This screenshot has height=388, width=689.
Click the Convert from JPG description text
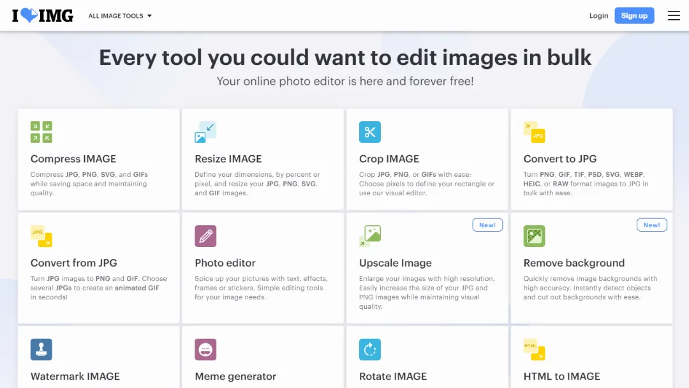[x=98, y=288]
